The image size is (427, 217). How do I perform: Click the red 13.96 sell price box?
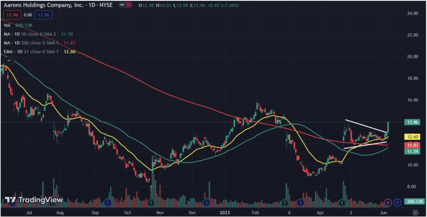pyautogui.click(x=12, y=15)
